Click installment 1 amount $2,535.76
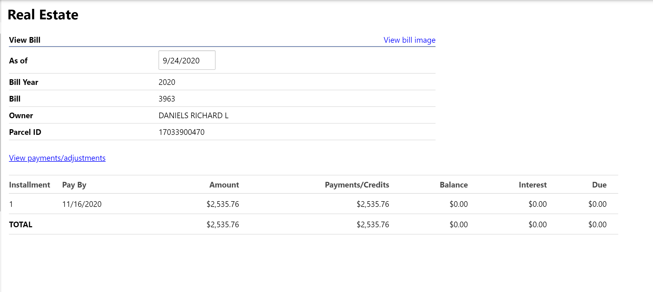Image resolution: width=653 pixels, height=292 pixels. 223,204
